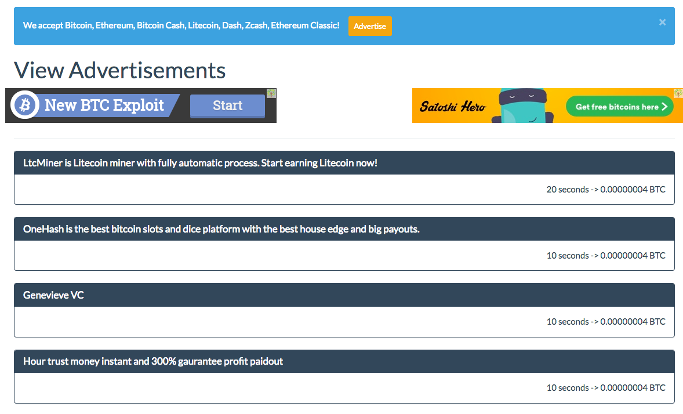
Task: Click the 0.00000004 BTC reward text under OneHash
Action: [x=633, y=255]
